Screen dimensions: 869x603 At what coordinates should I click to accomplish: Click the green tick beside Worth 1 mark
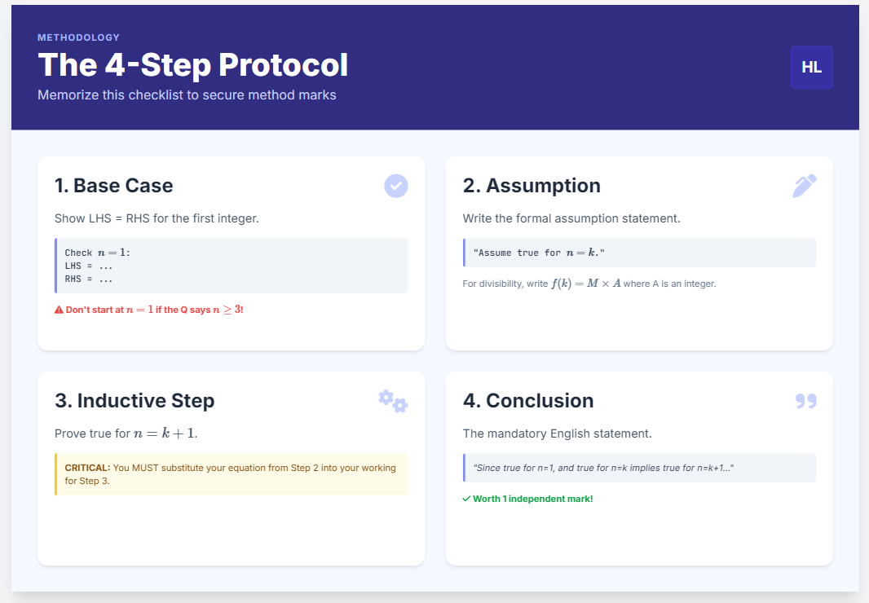click(x=466, y=499)
